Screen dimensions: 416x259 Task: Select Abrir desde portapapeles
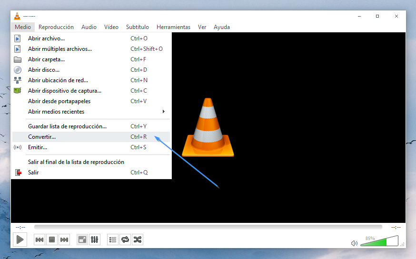click(91, 101)
